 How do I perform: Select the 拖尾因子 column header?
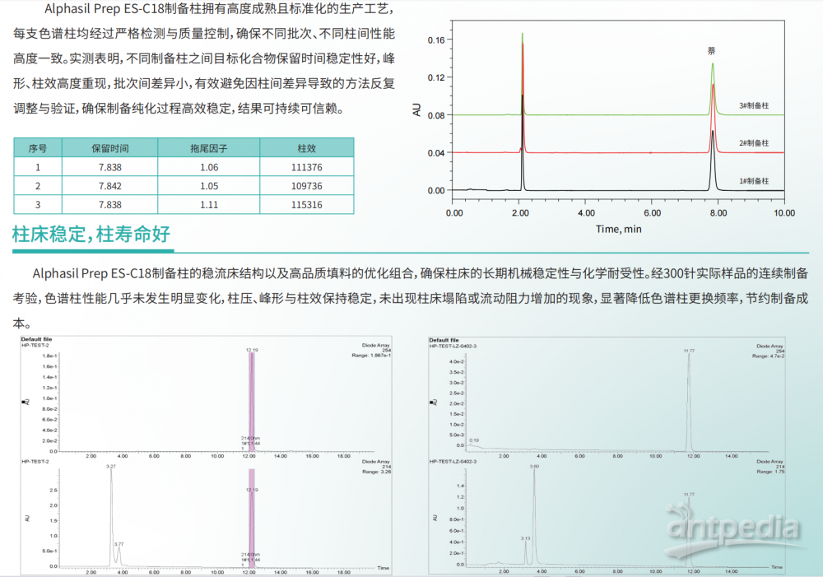coord(208,148)
